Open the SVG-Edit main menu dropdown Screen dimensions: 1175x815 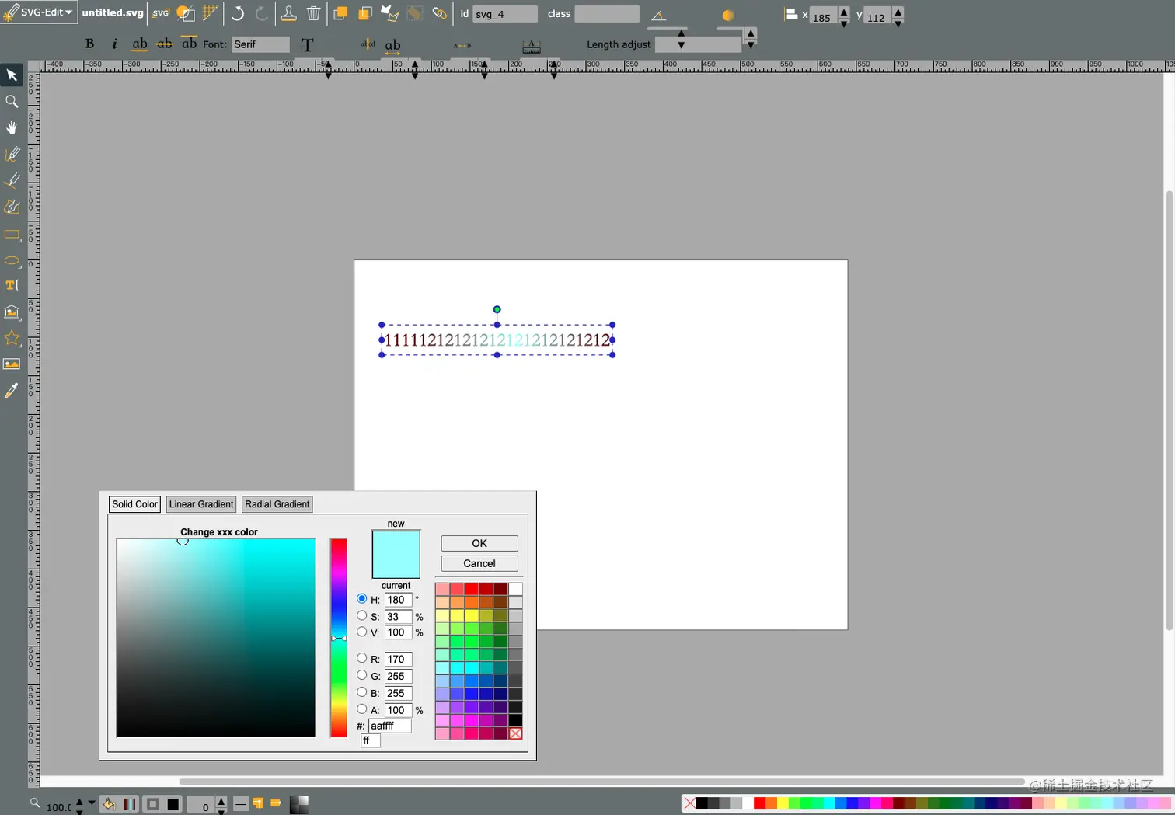[x=39, y=12]
